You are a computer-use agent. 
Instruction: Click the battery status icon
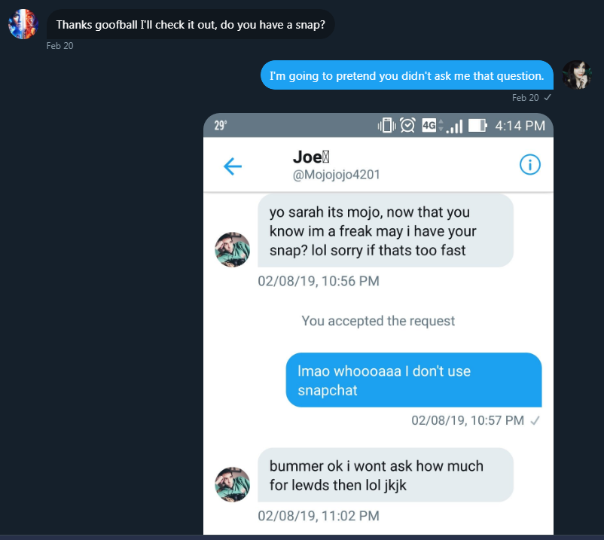(x=477, y=125)
